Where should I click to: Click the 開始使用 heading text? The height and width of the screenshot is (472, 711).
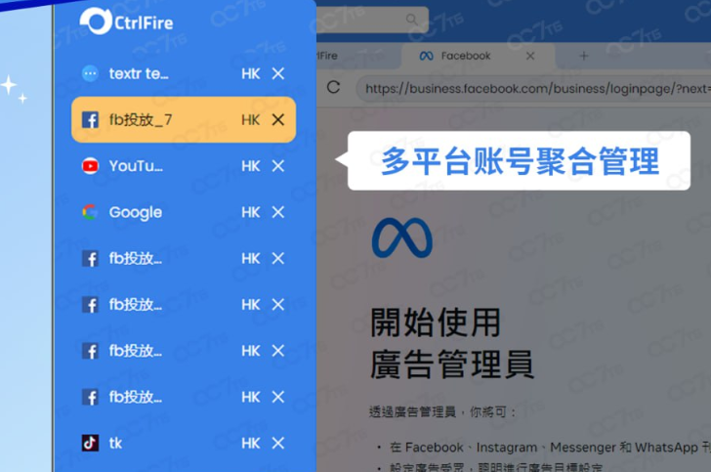(x=436, y=322)
